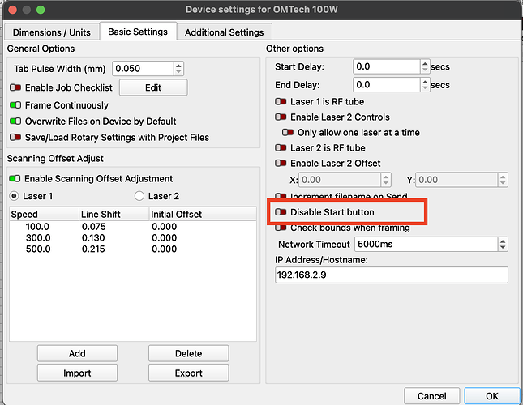The width and height of the screenshot is (523, 405).
Task: Toggle Enable Laser 2 Controls
Action: (x=281, y=117)
